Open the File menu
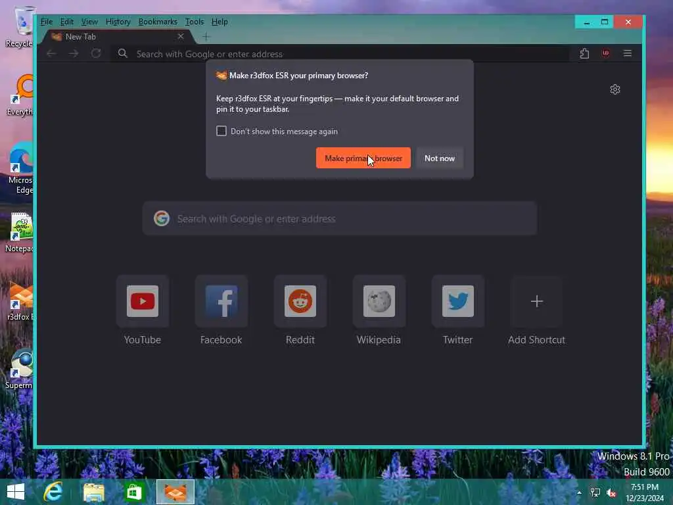Image resolution: width=673 pixels, height=505 pixels. (47, 22)
